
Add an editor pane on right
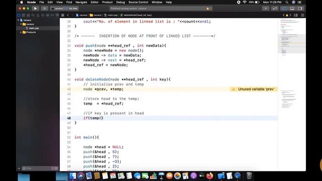[x=302, y=15]
